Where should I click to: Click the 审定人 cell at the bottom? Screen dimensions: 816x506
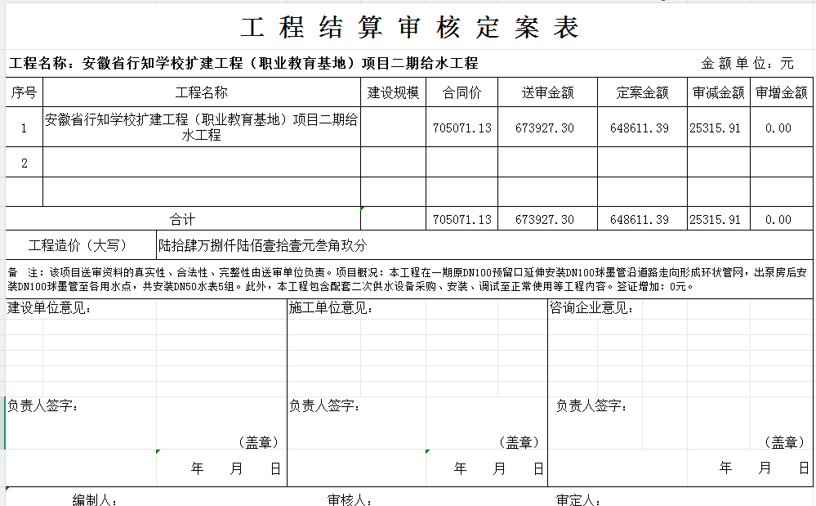(578, 499)
